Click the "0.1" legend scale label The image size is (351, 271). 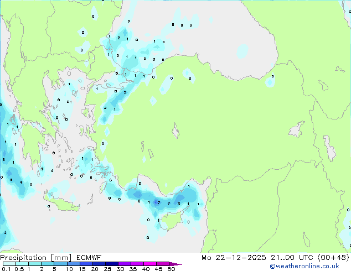click(x=6, y=269)
